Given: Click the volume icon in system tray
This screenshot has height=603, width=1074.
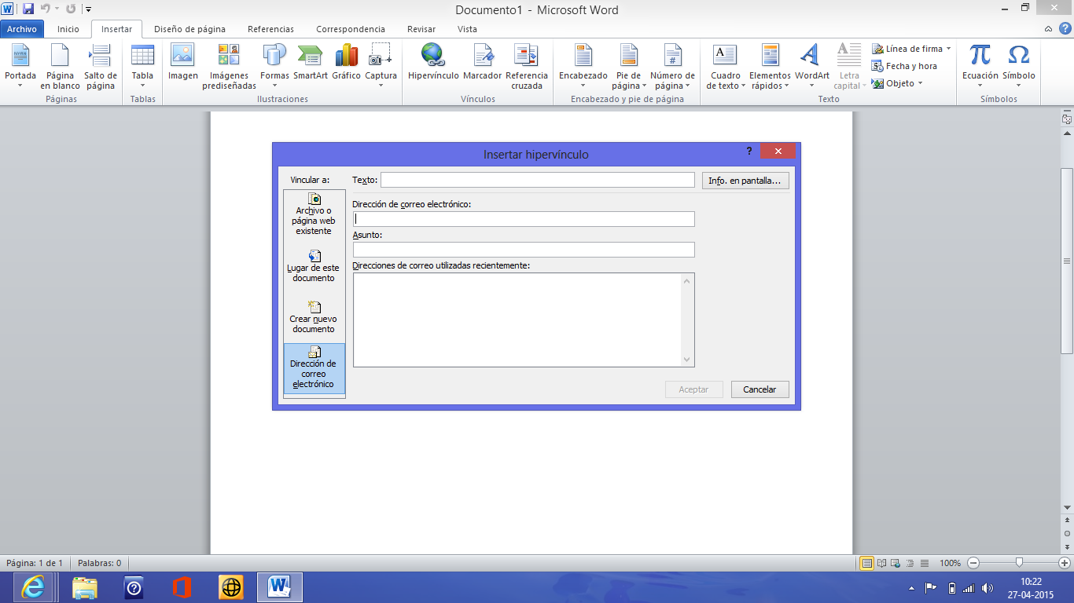Looking at the screenshot, I should click(988, 587).
